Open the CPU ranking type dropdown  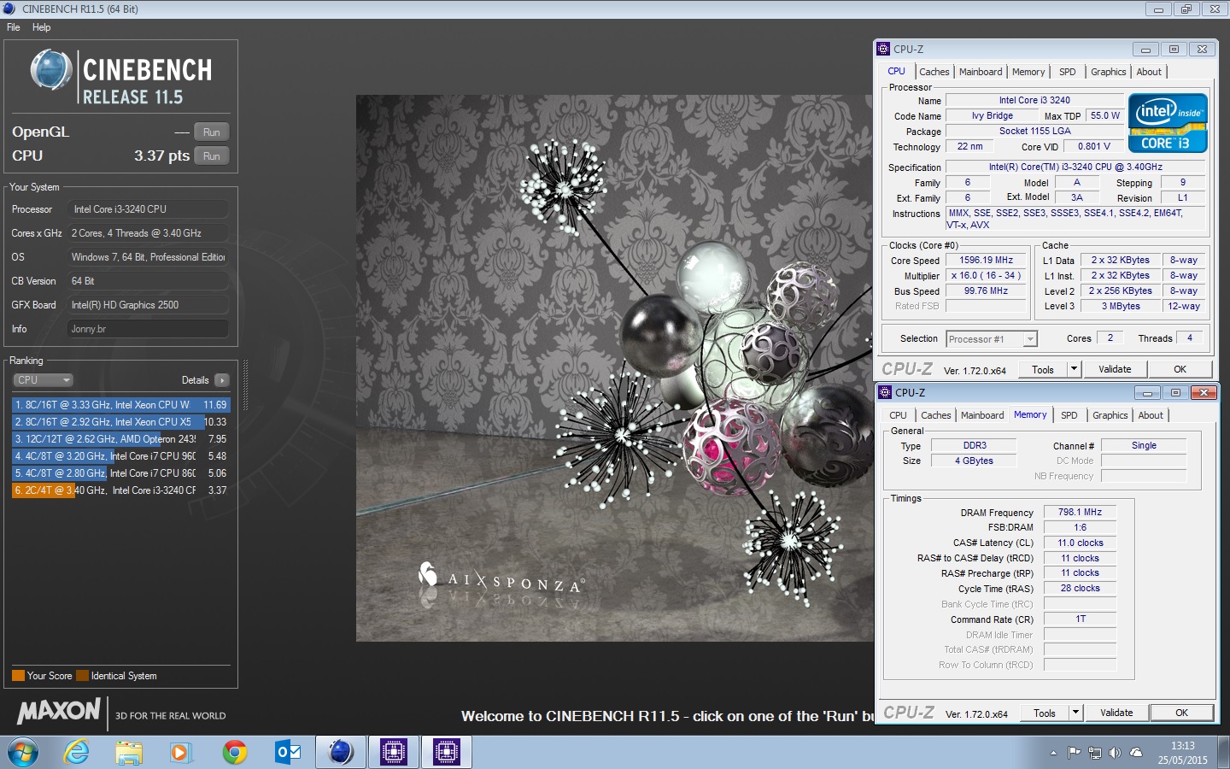(x=43, y=380)
